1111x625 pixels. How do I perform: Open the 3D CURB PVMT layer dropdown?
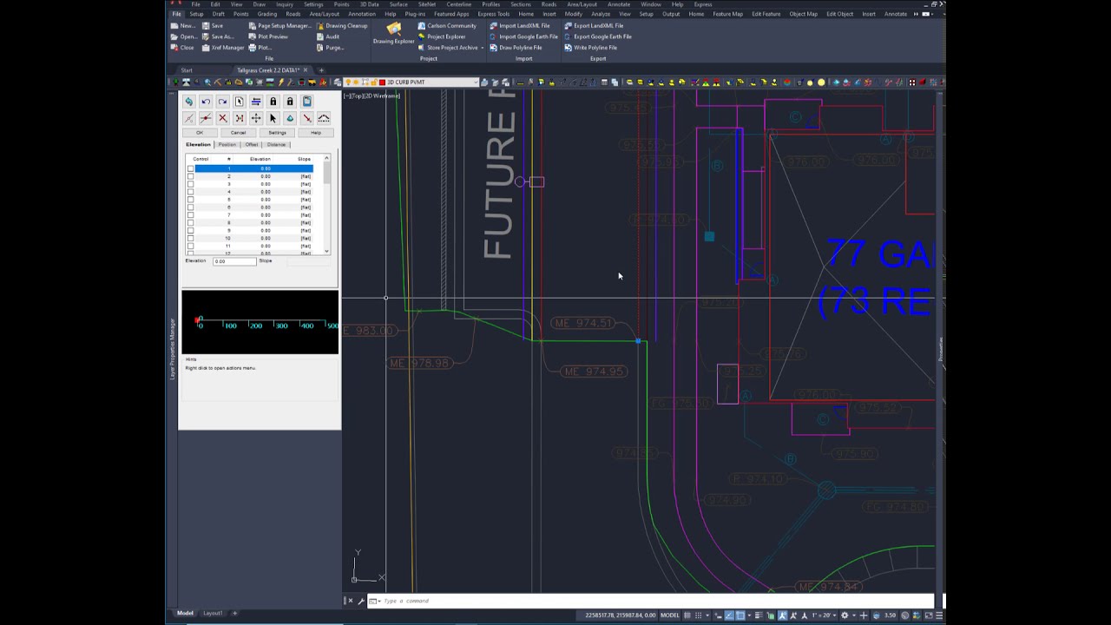pos(476,82)
